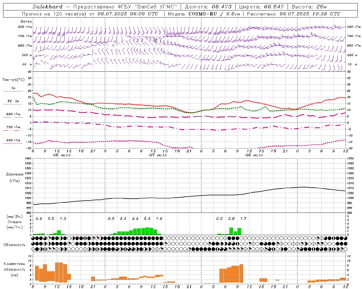Select the provider text 'ФГБУ "ЗапСиб УГМС"'
The height and width of the screenshot is (289, 362).
[147, 7]
